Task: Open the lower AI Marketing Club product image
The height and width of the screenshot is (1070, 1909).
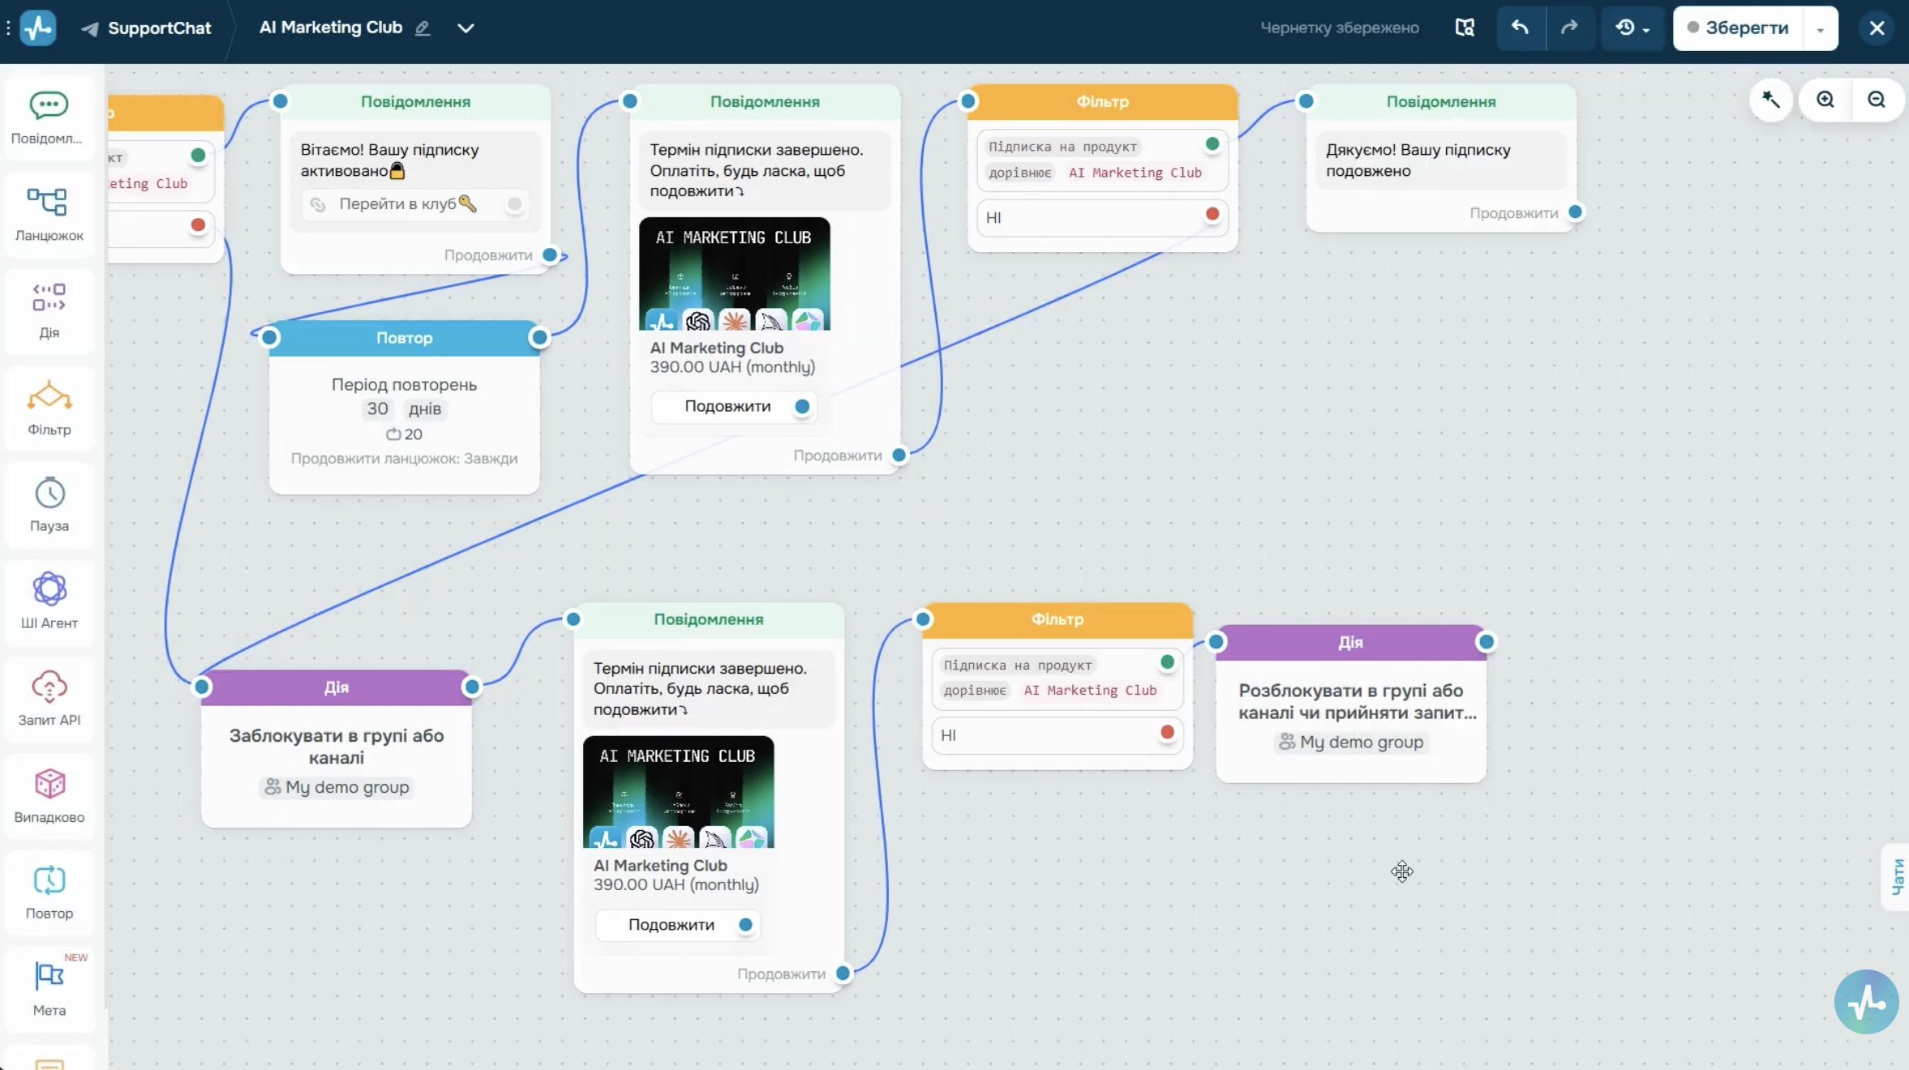Action: [x=679, y=792]
